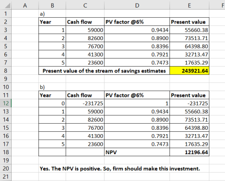The height and width of the screenshot is (181, 225).
Task: Click 'Present value' header in row 11
Action: click(x=189, y=95)
